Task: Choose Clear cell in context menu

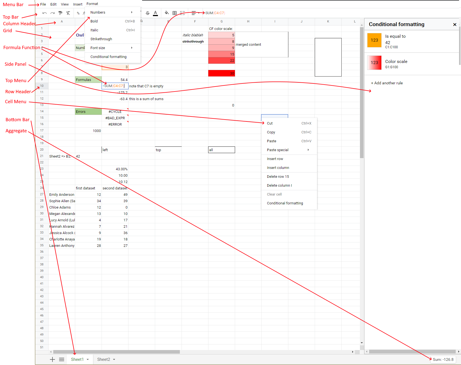Action: pyautogui.click(x=289, y=194)
